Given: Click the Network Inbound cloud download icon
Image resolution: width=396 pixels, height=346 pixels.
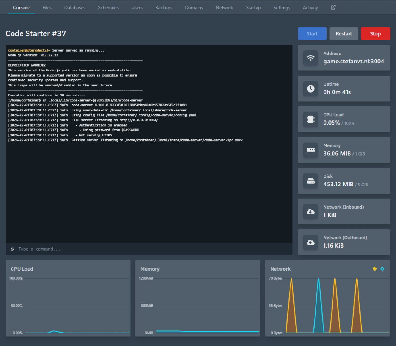Looking at the screenshot, I should pyautogui.click(x=310, y=212).
